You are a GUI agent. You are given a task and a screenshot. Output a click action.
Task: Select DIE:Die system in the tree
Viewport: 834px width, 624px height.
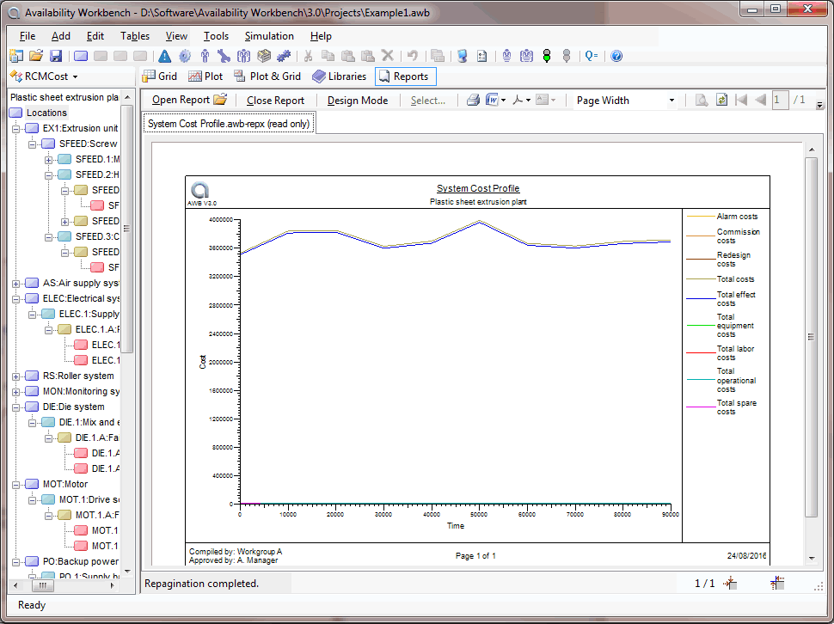[x=73, y=407]
